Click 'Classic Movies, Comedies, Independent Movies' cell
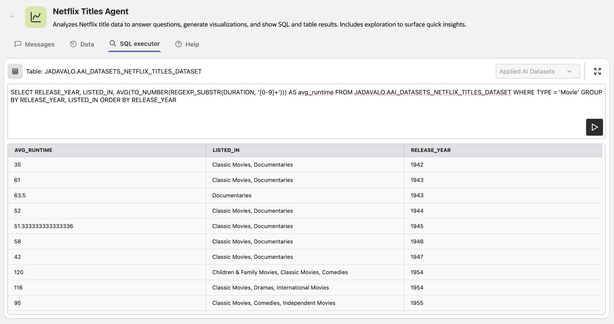Image resolution: width=614 pixels, height=324 pixels. point(305,303)
